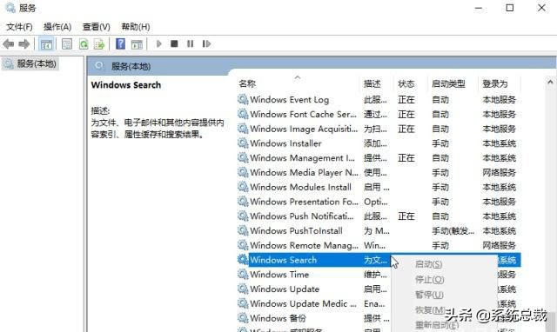Select the Windows Event Log service name
The height and width of the screenshot is (332, 557).
(289, 100)
